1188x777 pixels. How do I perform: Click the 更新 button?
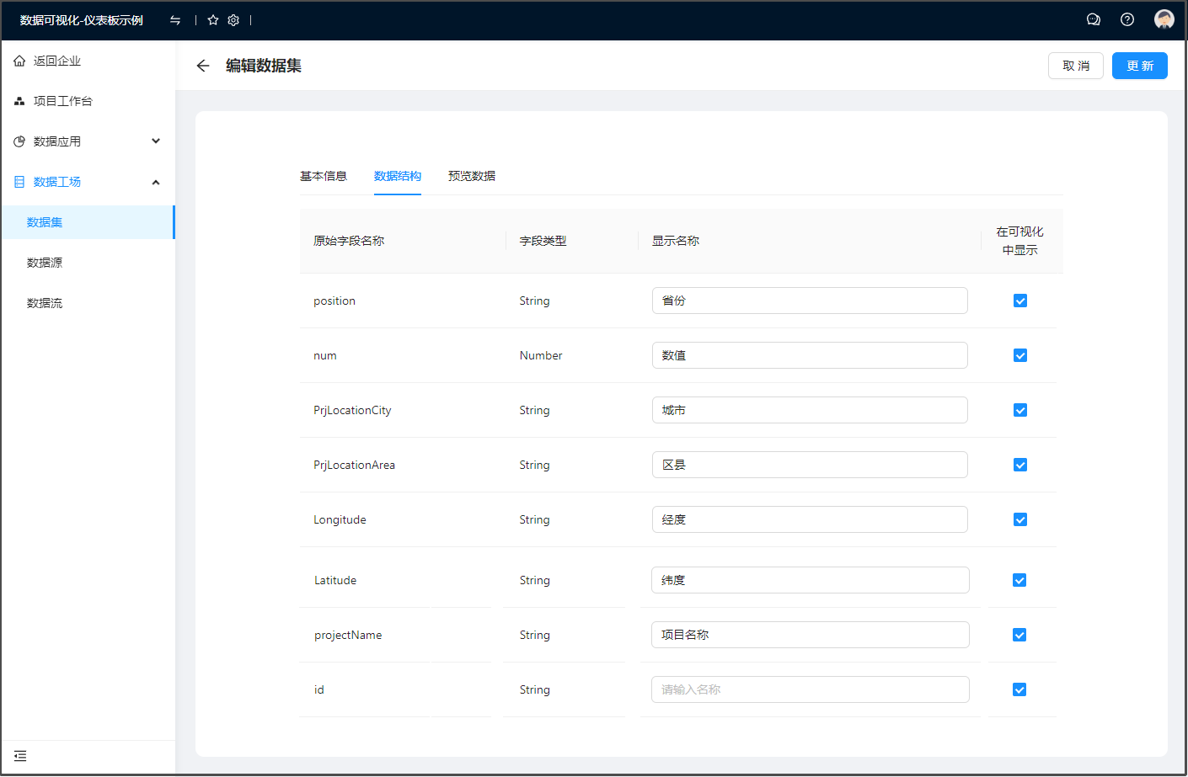(x=1139, y=66)
